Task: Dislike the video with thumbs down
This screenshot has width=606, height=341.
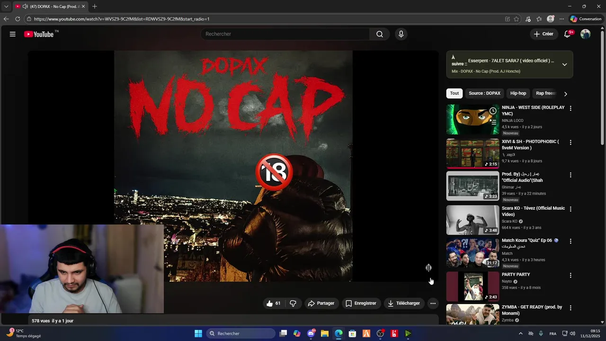Action: point(293,304)
